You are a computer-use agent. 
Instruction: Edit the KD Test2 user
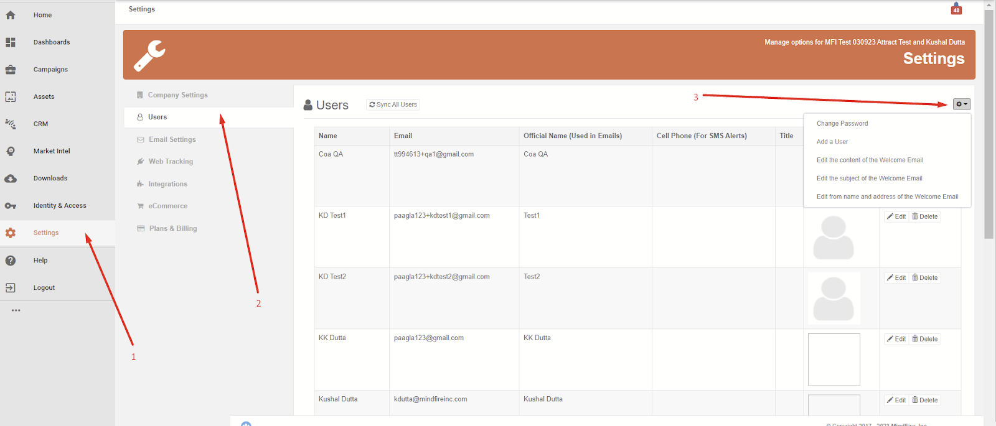pyautogui.click(x=896, y=277)
